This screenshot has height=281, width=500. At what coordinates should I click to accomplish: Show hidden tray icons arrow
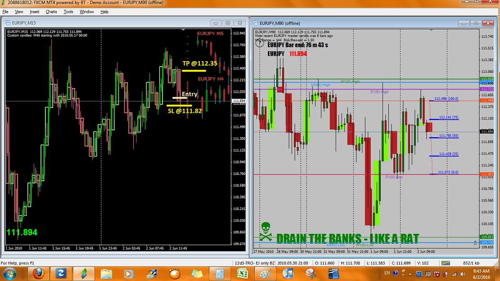(410, 274)
